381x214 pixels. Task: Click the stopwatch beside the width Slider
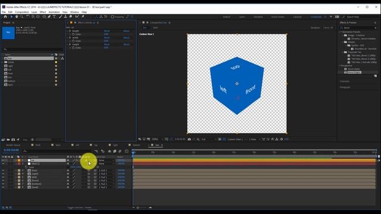[x=73, y=41]
